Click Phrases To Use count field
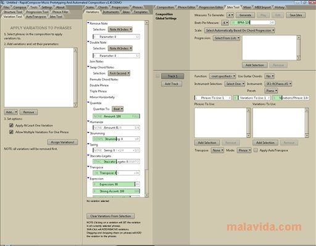Screen dimensions: 316x246 tap(213, 98)
